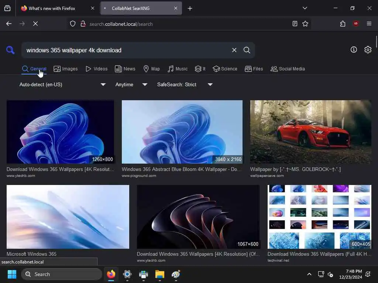The height and width of the screenshot is (283, 378).
Task: Switch to Music category
Action: pos(178,69)
